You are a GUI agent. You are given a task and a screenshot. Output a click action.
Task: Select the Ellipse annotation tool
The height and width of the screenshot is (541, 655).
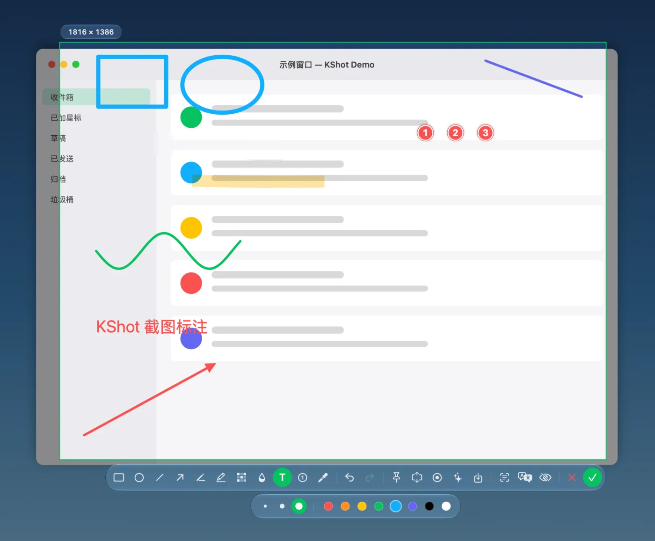pyautogui.click(x=139, y=477)
